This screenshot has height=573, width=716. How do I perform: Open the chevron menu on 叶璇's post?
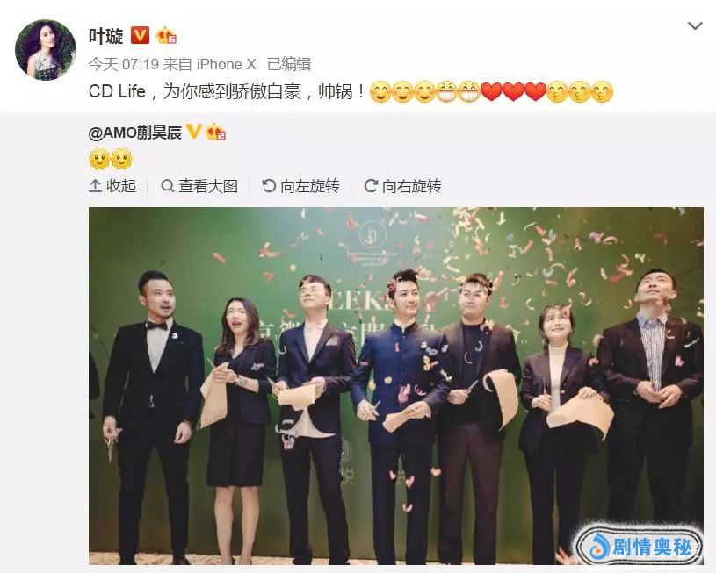click(x=695, y=26)
